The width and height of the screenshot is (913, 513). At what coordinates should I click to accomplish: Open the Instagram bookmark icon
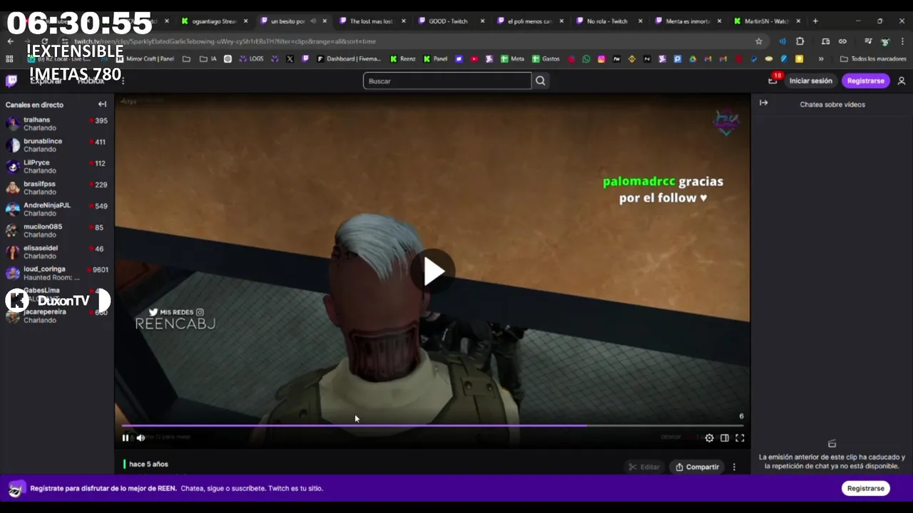point(601,59)
